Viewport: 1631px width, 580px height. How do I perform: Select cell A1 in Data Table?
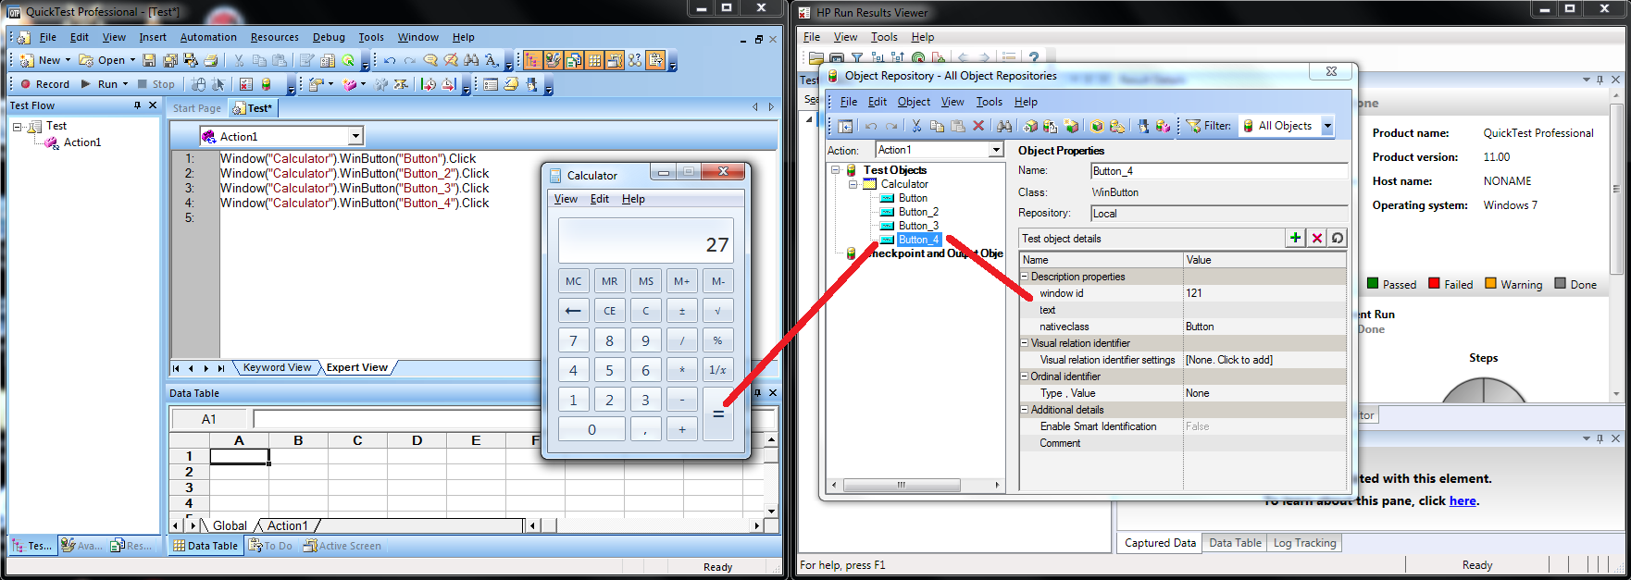tap(239, 456)
